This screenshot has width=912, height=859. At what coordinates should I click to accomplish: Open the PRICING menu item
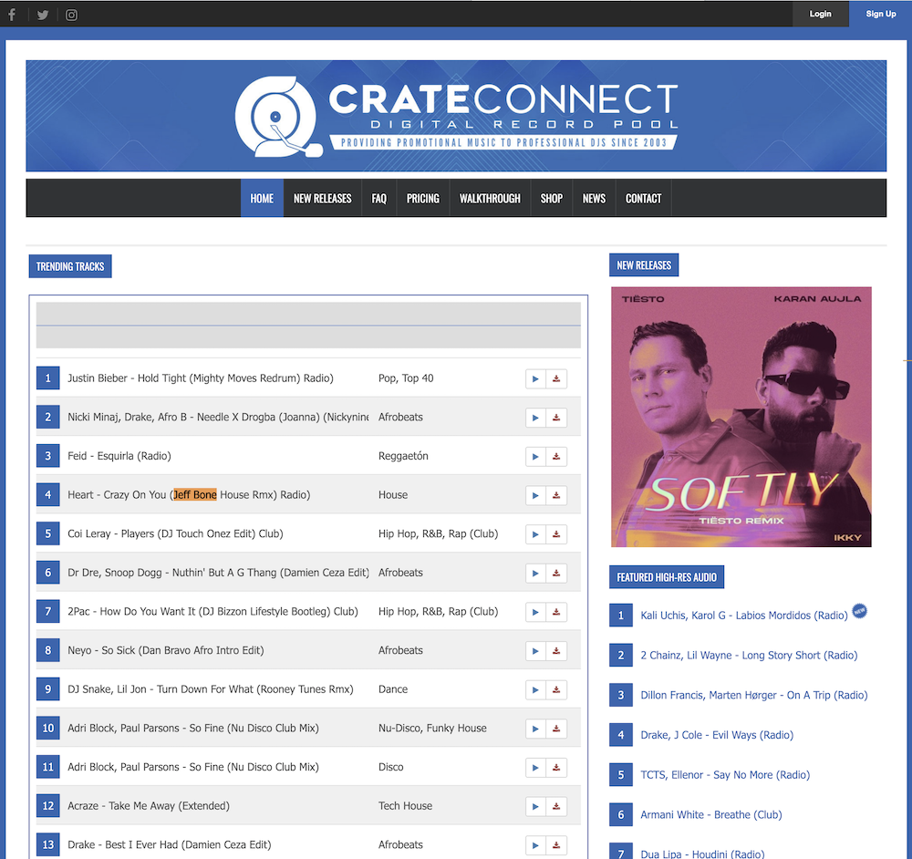pos(423,198)
